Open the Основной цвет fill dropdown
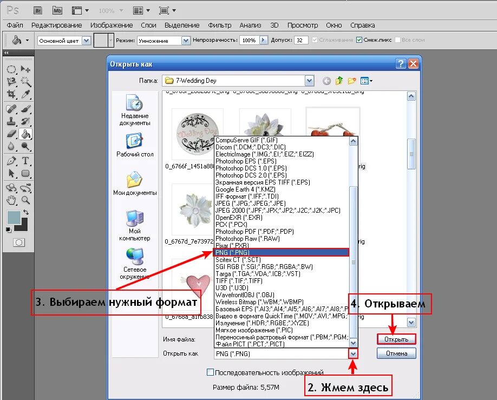 [87, 41]
